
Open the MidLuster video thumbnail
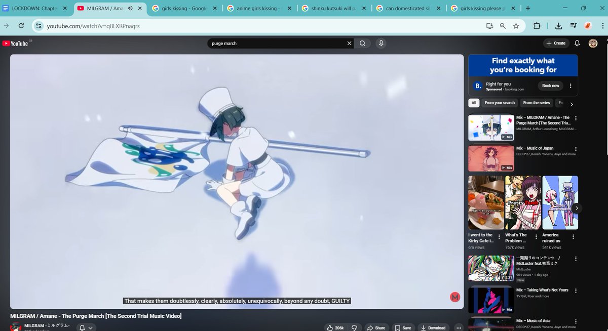click(491, 269)
